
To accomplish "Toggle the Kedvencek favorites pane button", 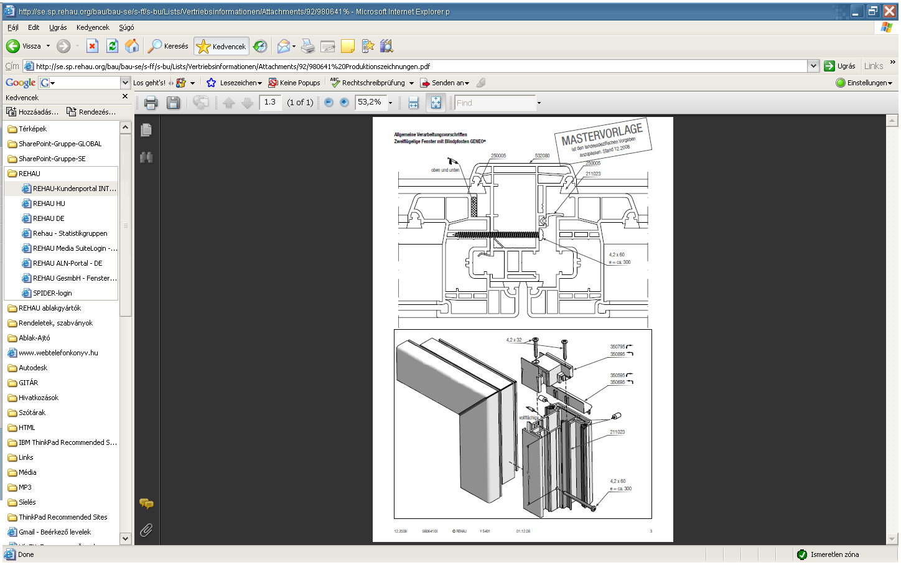I will (222, 46).
